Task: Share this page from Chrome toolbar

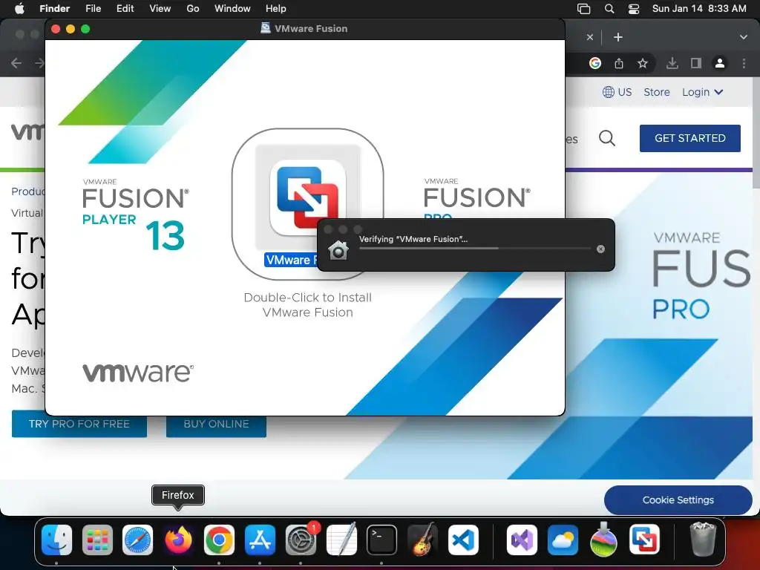Action: point(619,63)
